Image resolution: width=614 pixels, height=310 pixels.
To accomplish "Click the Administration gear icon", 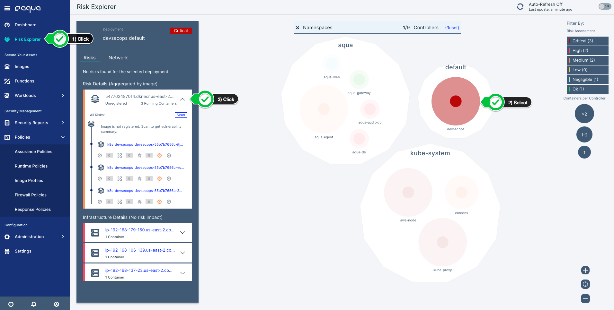I will tap(7, 237).
